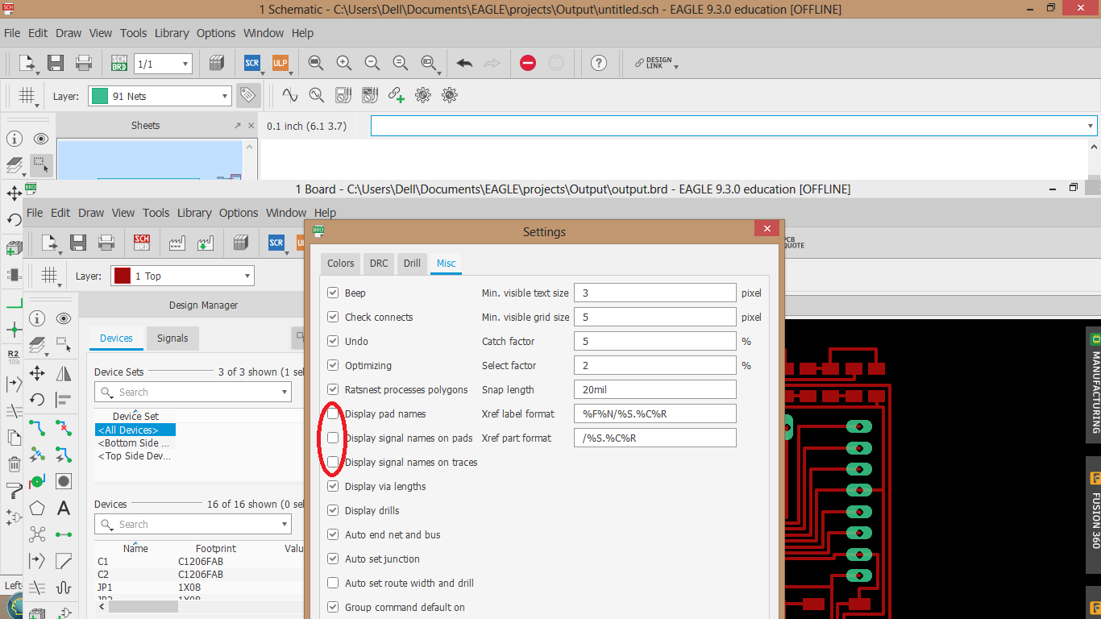
Task: Select Ripup tool in Board palette
Action: 64,427
